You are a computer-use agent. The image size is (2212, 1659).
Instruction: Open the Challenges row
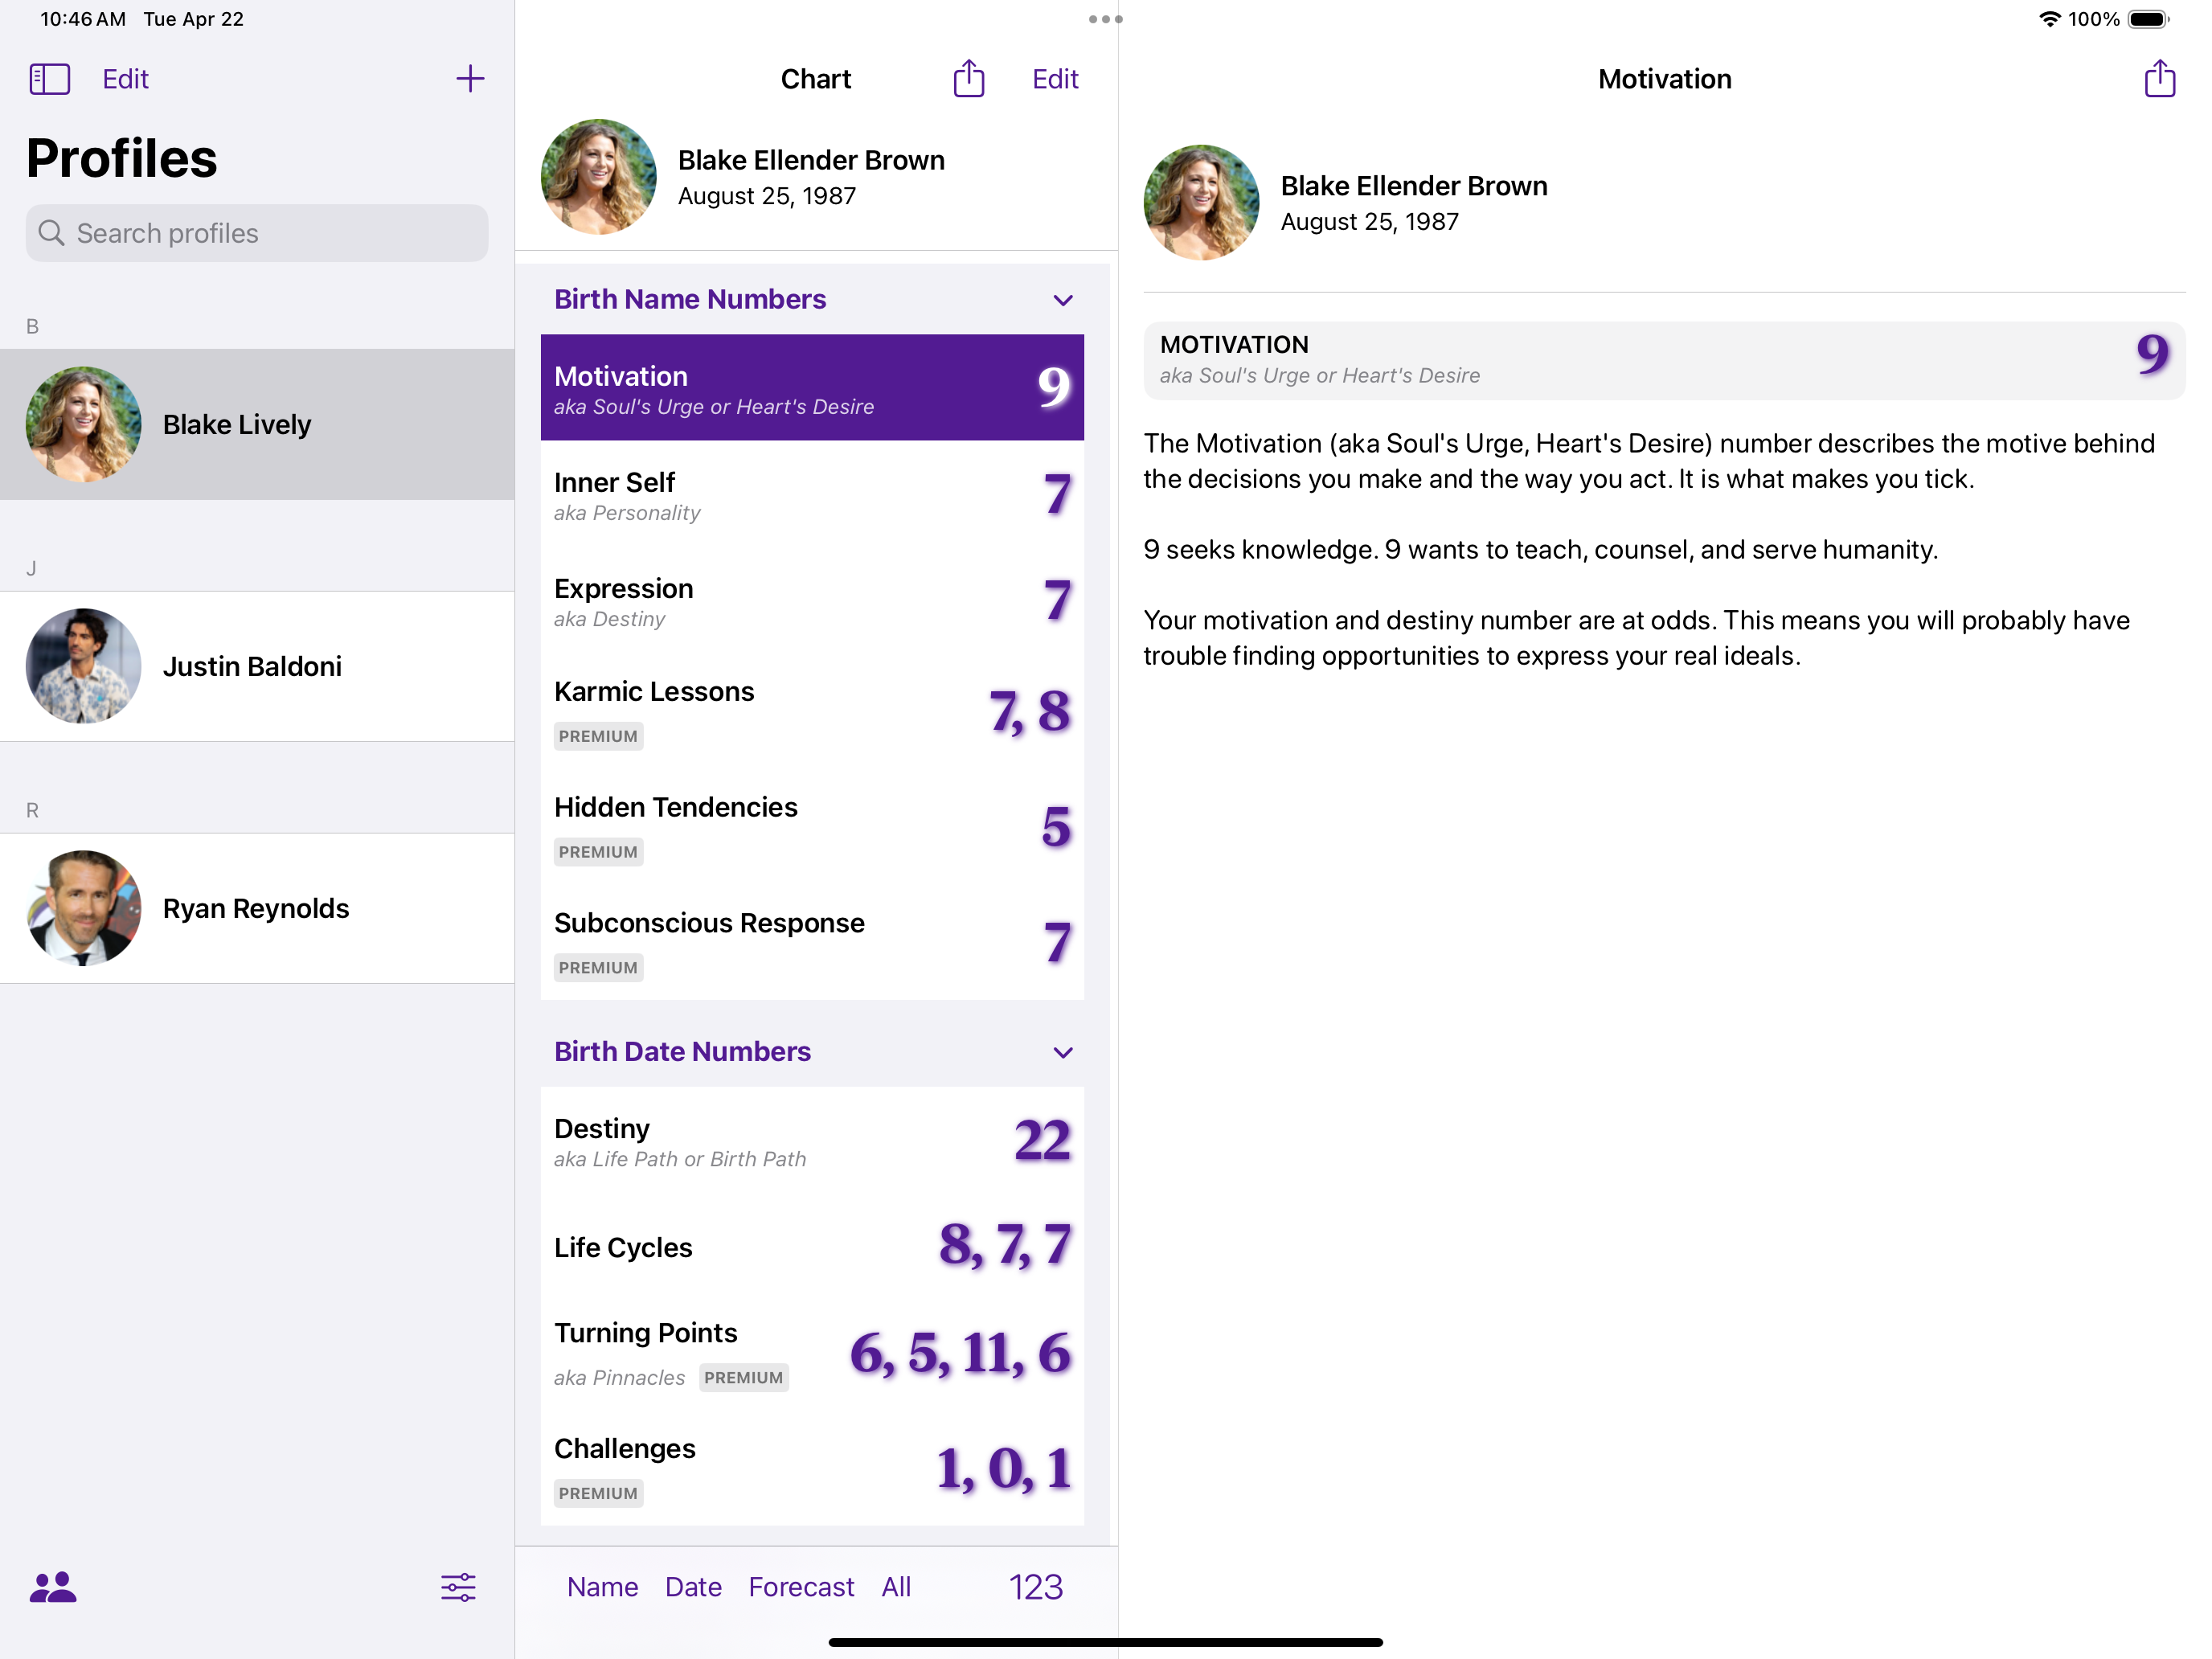pyautogui.click(x=812, y=1469)
